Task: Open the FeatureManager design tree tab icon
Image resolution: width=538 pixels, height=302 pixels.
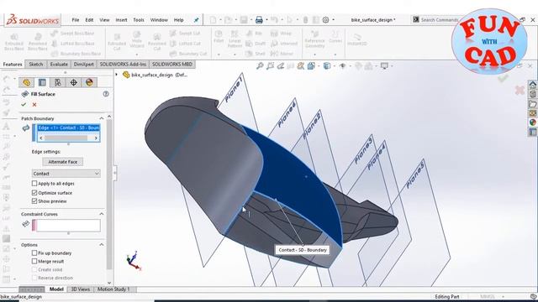Action: (26, 82)
